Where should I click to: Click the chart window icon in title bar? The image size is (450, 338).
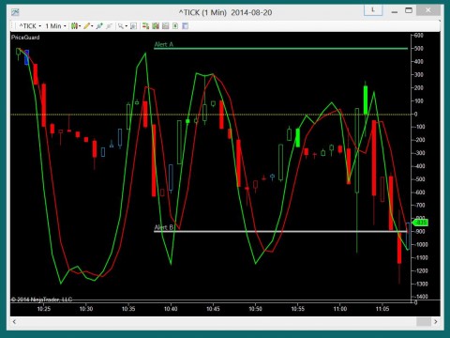(15, 12)
